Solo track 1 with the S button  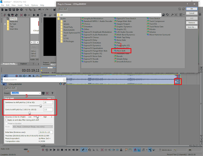tap(33, 76)
